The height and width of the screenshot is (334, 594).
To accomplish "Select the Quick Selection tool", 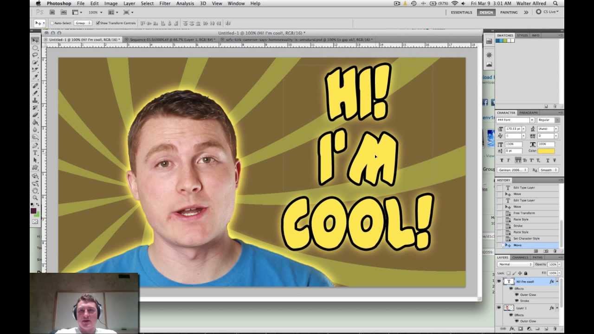I will tap(35, 62).
